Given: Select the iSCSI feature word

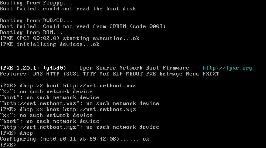Looking at the screenshot, I should tap(70, 74).
